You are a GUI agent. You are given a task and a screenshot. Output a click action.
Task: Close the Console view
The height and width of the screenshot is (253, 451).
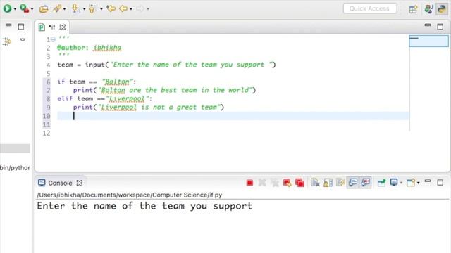click(80, 183)
